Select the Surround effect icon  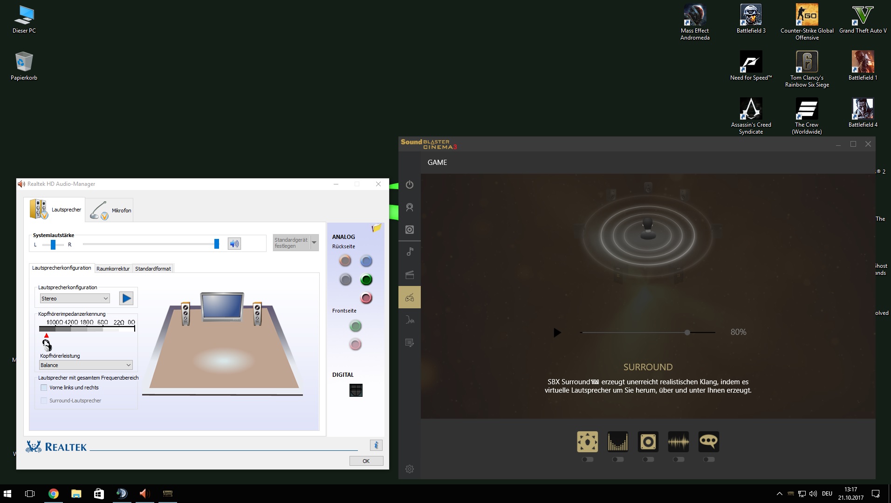point(587,442)
